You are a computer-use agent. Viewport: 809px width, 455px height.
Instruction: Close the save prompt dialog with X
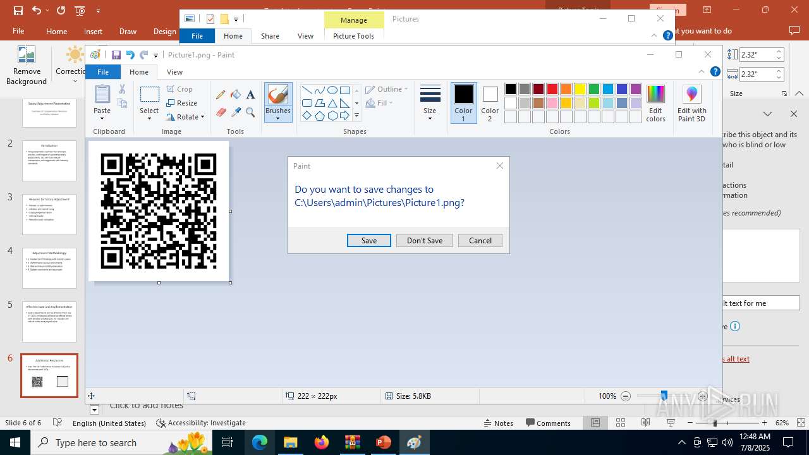[x=500, y=166]
